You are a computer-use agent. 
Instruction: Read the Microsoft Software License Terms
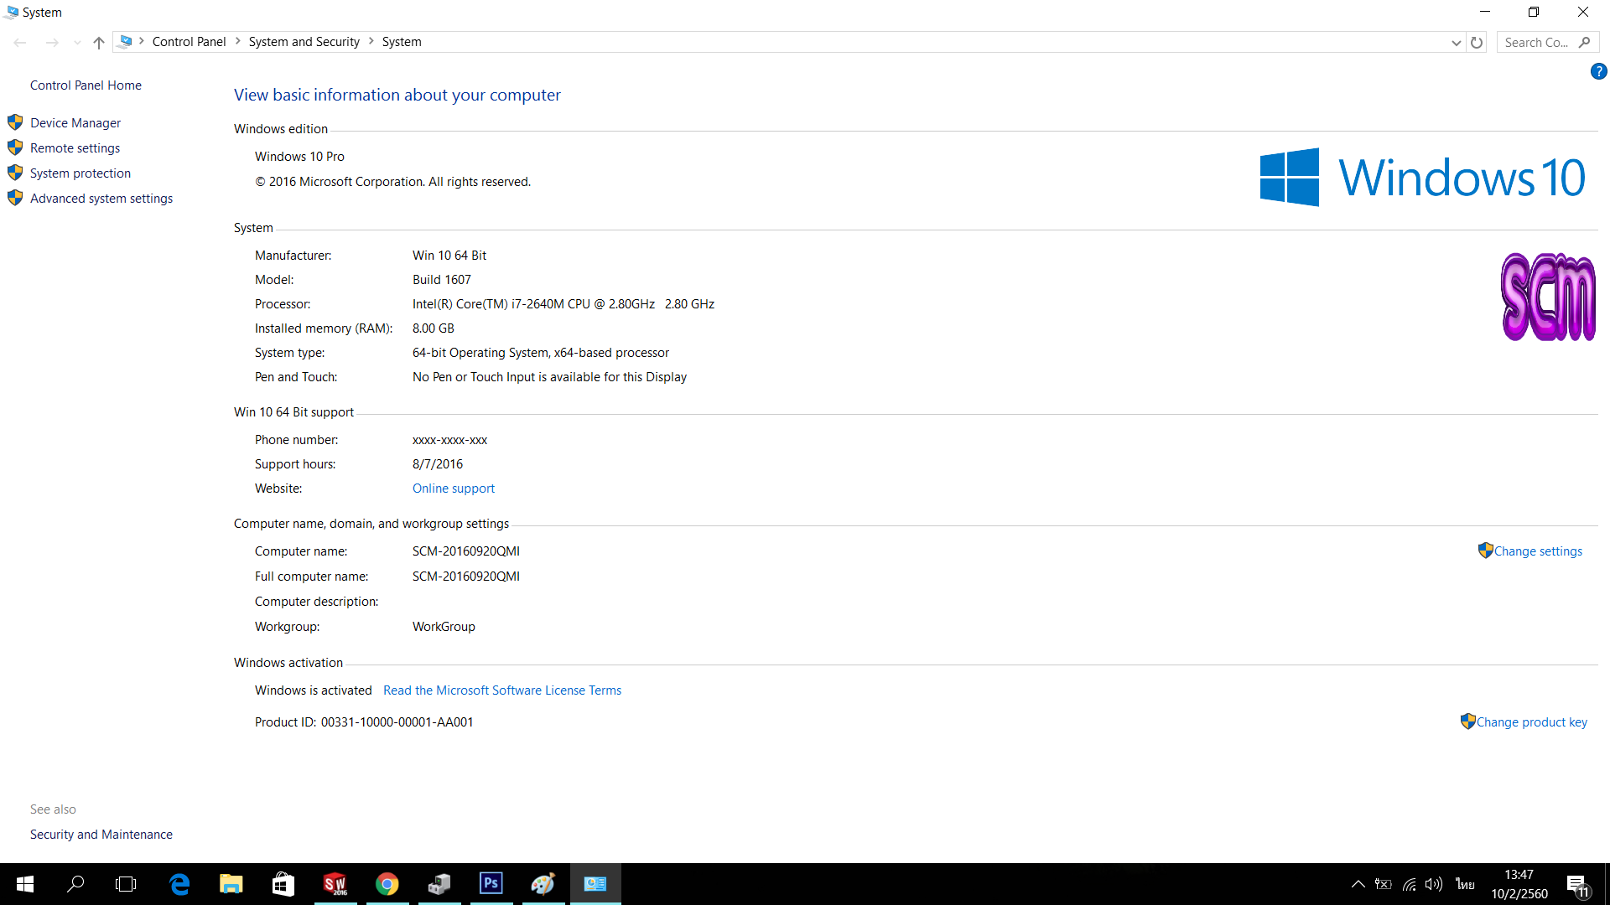pos(502,690)
